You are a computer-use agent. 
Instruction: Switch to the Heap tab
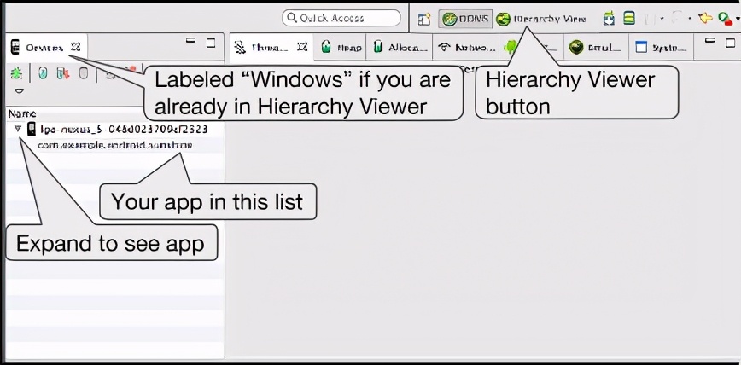pos(341,47)
